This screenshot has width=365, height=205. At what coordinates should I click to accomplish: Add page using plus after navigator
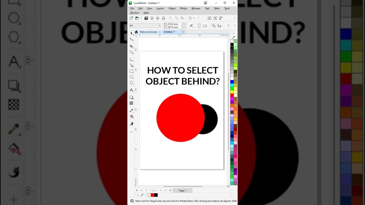pos(170,190)
